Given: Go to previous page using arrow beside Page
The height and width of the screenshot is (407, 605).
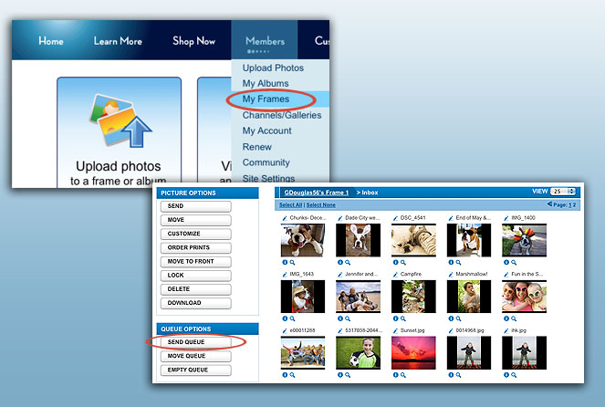Looking at the screenshot, I should [x=549, y=204].
